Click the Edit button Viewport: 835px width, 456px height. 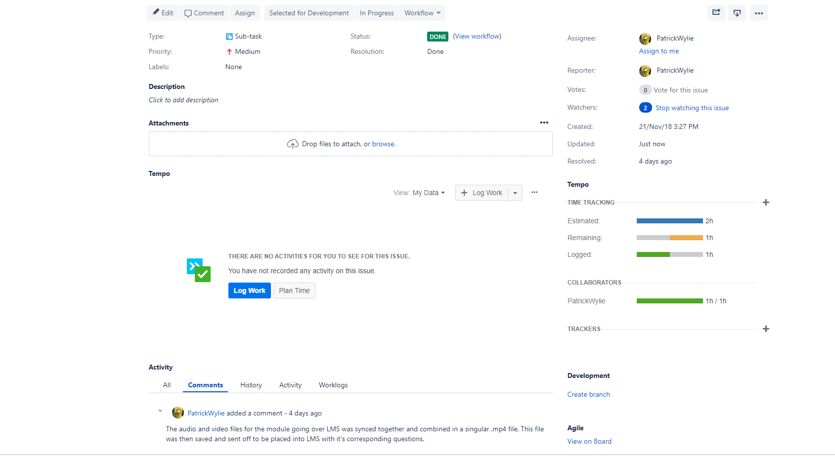163,13
